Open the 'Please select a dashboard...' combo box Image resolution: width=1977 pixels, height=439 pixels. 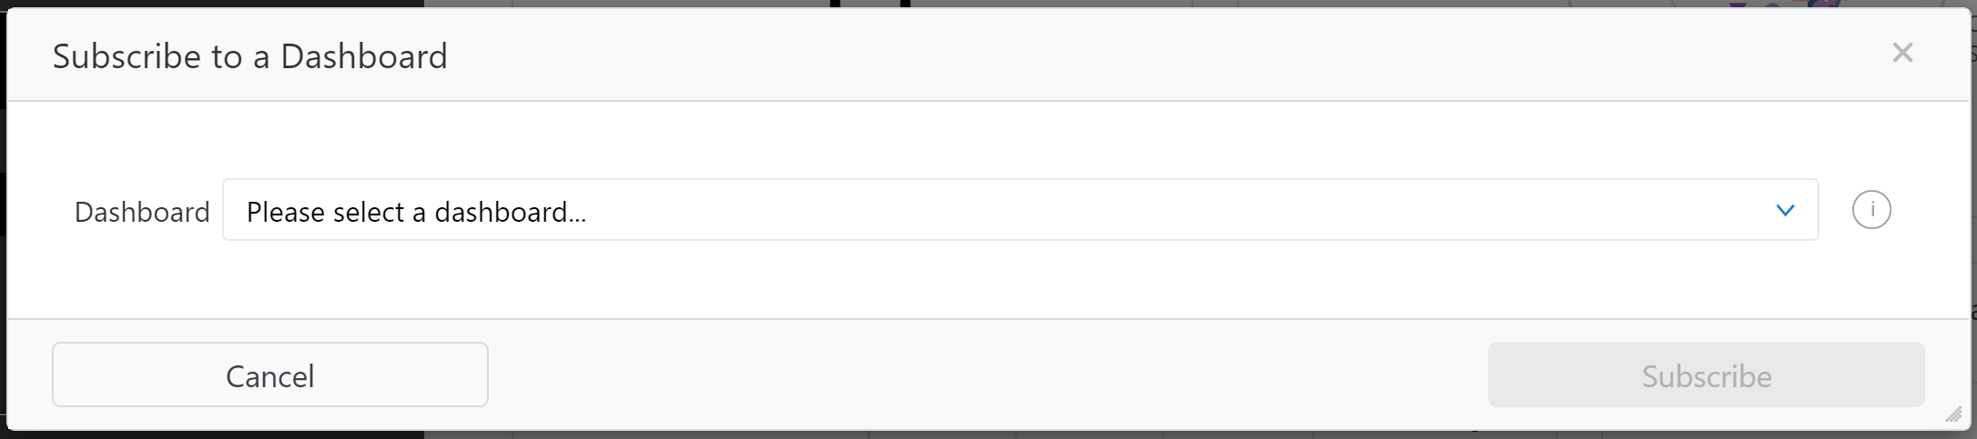click(1020, 210)
